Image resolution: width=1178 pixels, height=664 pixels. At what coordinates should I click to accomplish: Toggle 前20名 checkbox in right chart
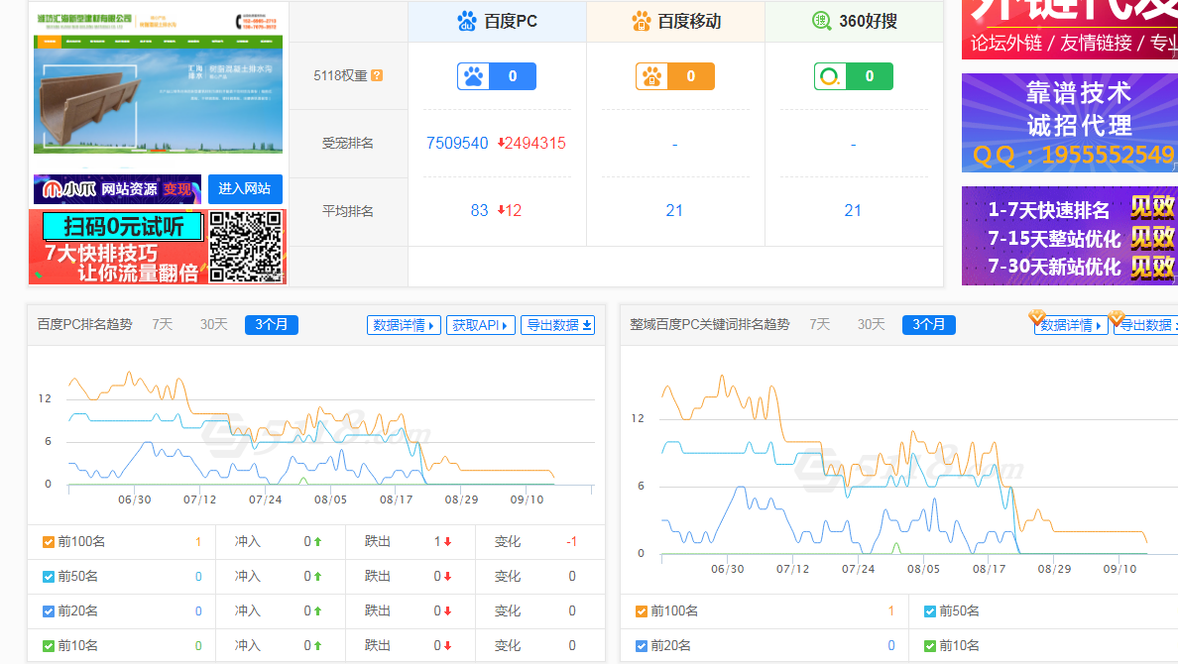641,645
